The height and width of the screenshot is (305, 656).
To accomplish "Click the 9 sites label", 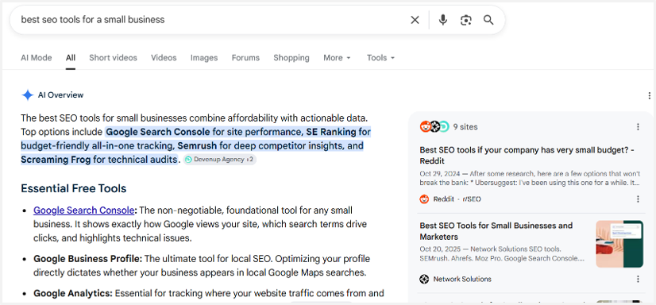I will (x=465, y=127).
